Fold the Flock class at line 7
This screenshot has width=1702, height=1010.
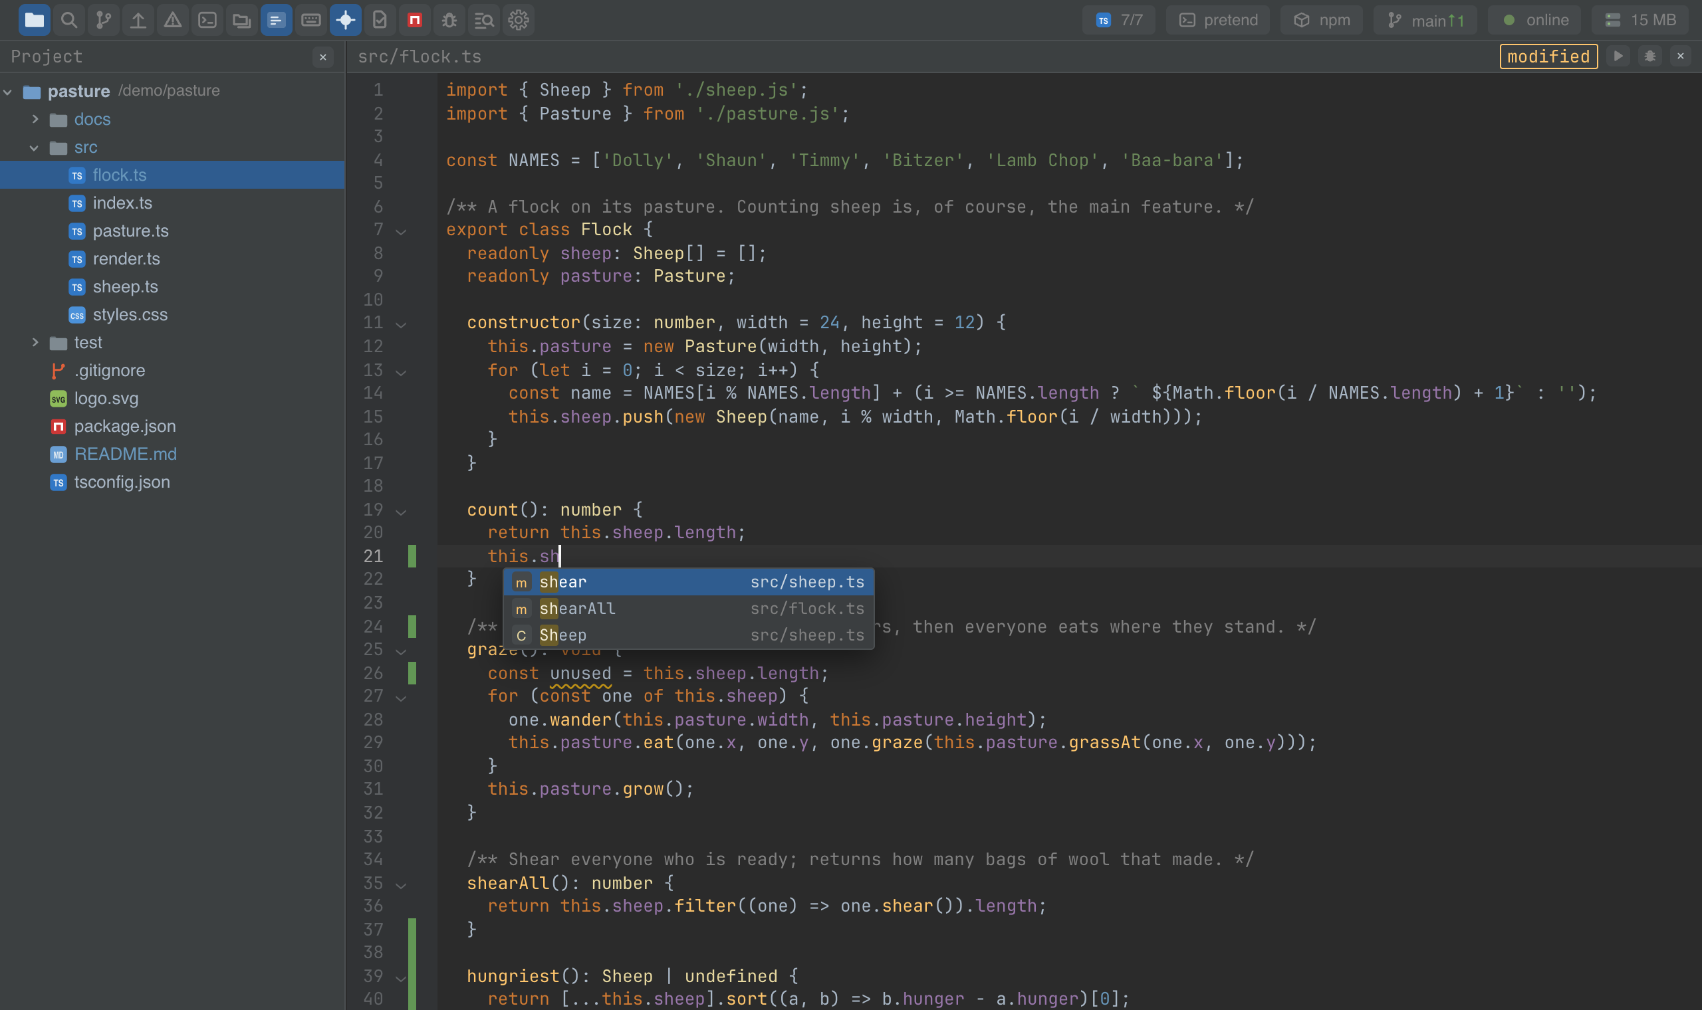point(402,231)
